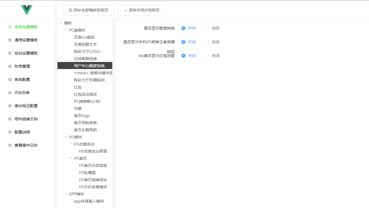Collapse the PC端模块 tree node
The height and width of the screenshot is (208, 369).
(x=66, y=30)
